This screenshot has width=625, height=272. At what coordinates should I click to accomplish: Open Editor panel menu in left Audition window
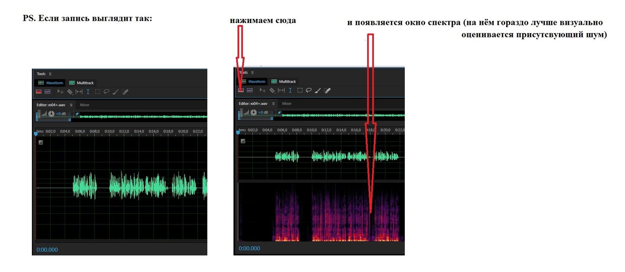pos(71,105)
